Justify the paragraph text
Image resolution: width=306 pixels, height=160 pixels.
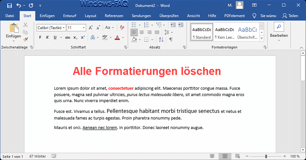[x=157, y=32]
